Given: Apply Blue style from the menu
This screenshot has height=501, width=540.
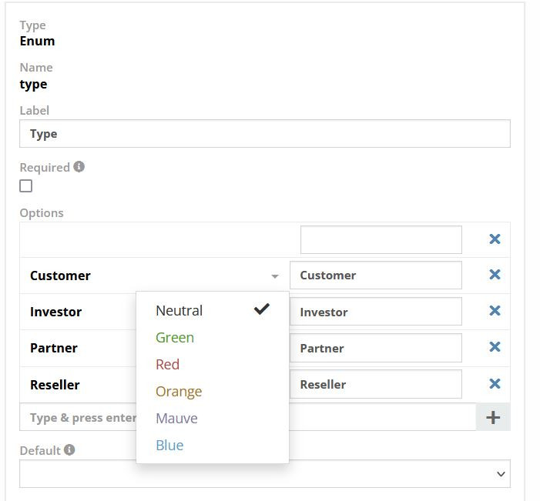Looking at the screenshot, I should [169, 446].
